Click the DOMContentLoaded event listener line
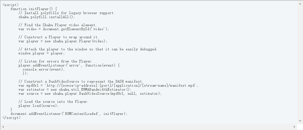The height and width of the screenshot is (130, 303). (69, 114)
